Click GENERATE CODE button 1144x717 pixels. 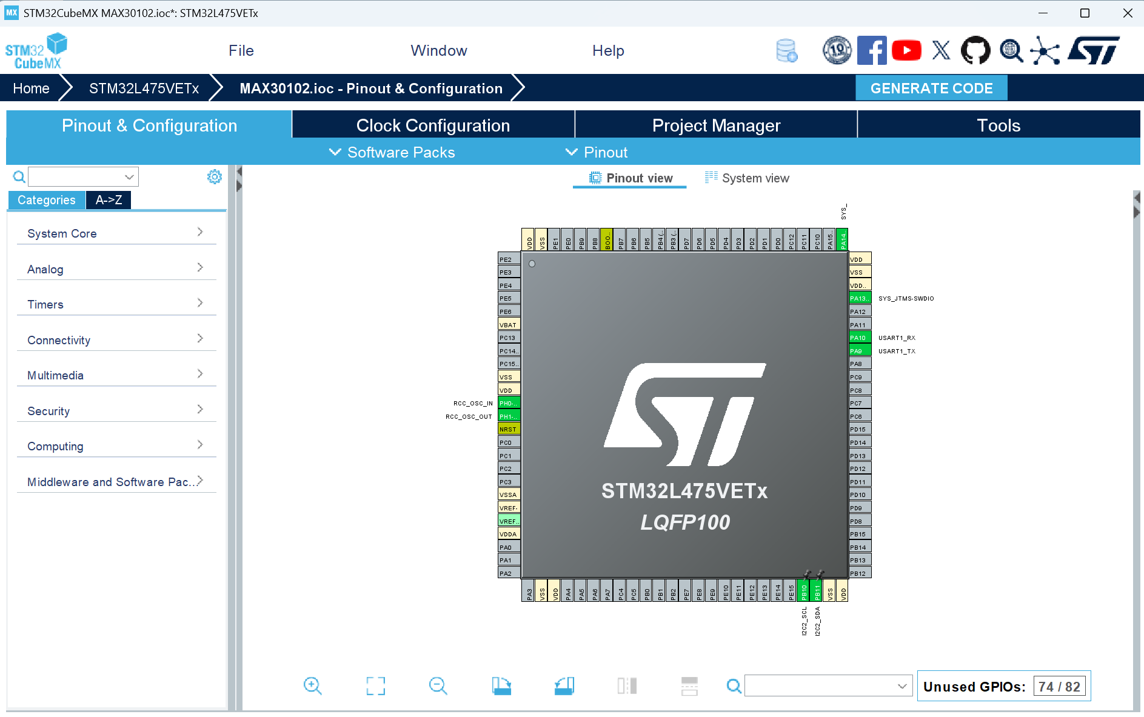[x=931, y=88]
